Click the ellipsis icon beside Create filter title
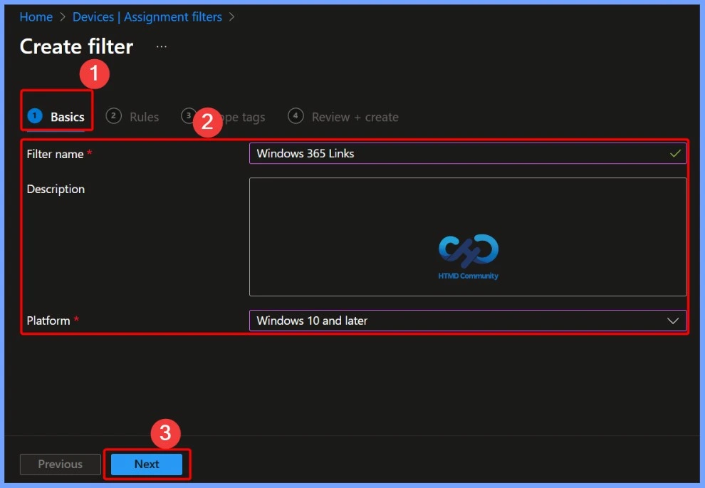 (161, 46)
